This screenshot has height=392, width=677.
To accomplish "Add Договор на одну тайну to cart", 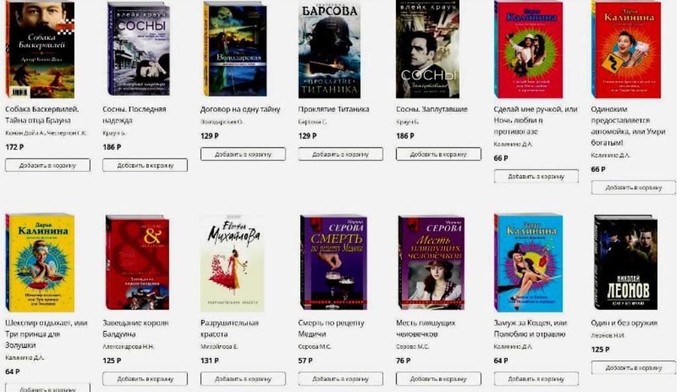I will 243,154.
